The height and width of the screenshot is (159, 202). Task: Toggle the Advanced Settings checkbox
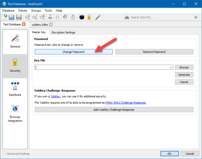4,154
